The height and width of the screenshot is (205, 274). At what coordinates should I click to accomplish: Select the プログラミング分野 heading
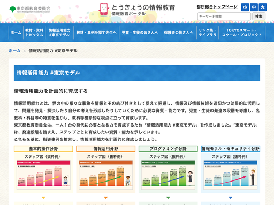(x=168, y=148)
